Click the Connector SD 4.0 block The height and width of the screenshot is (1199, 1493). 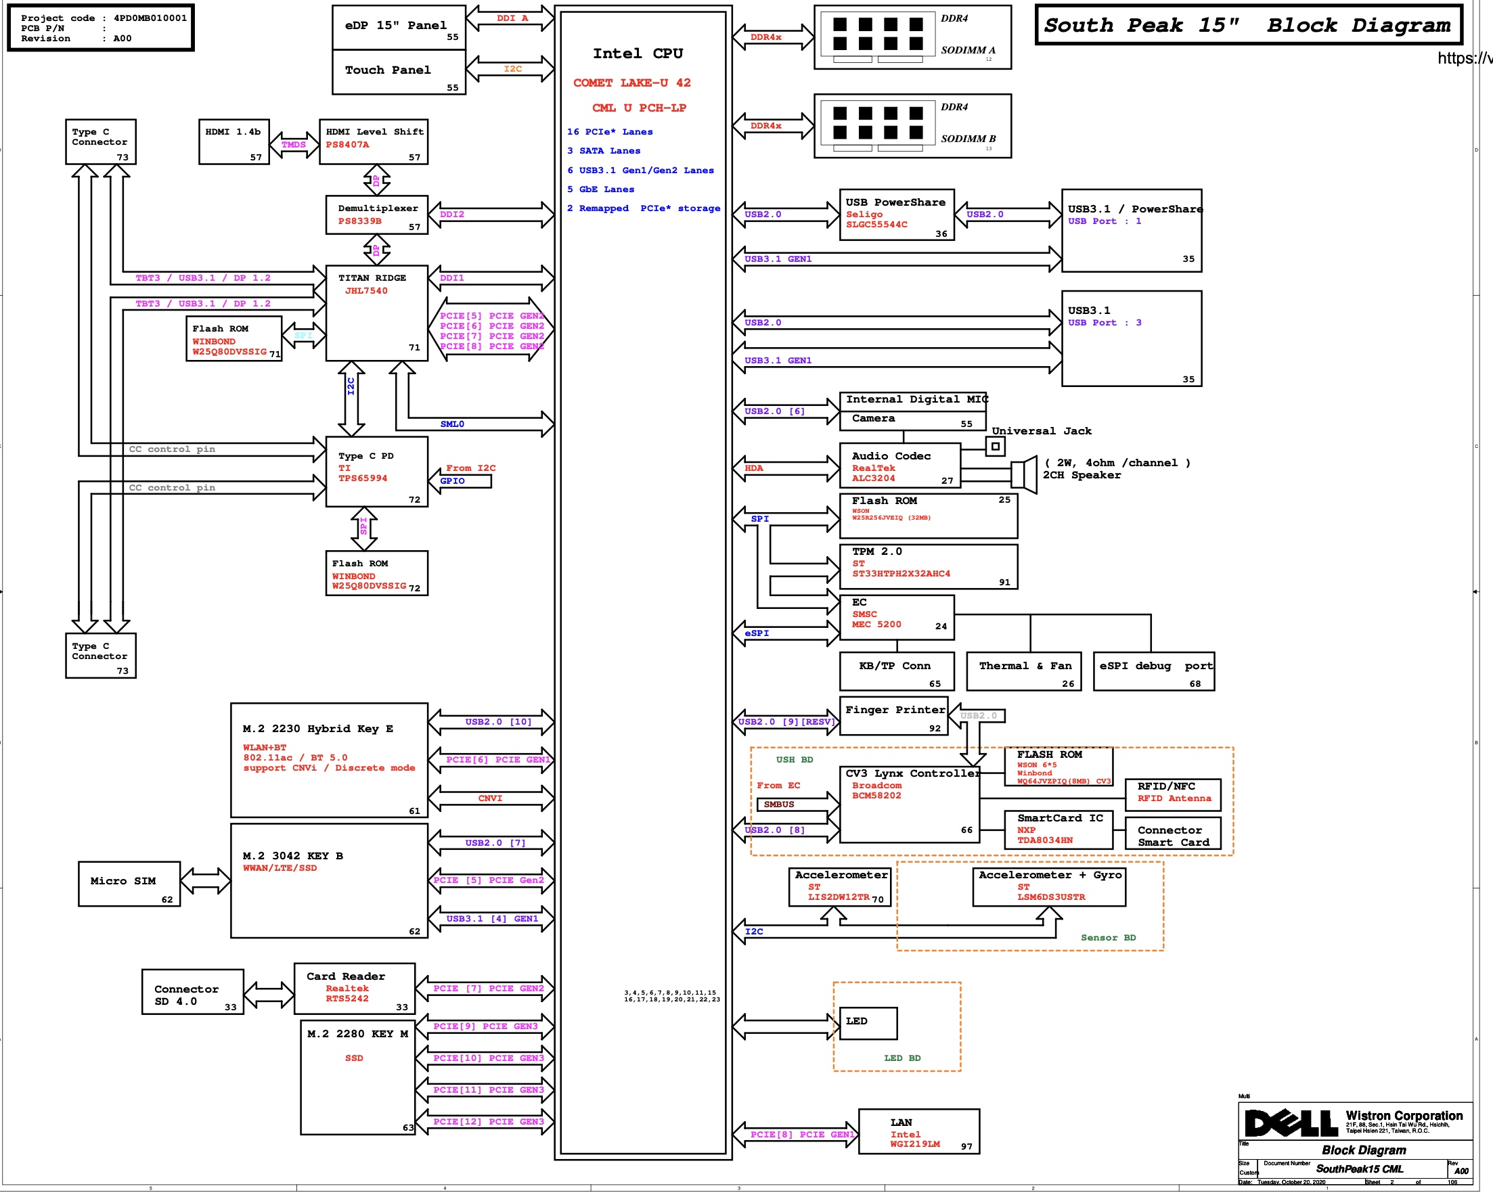pyautogui.click(x=192, y=992)
